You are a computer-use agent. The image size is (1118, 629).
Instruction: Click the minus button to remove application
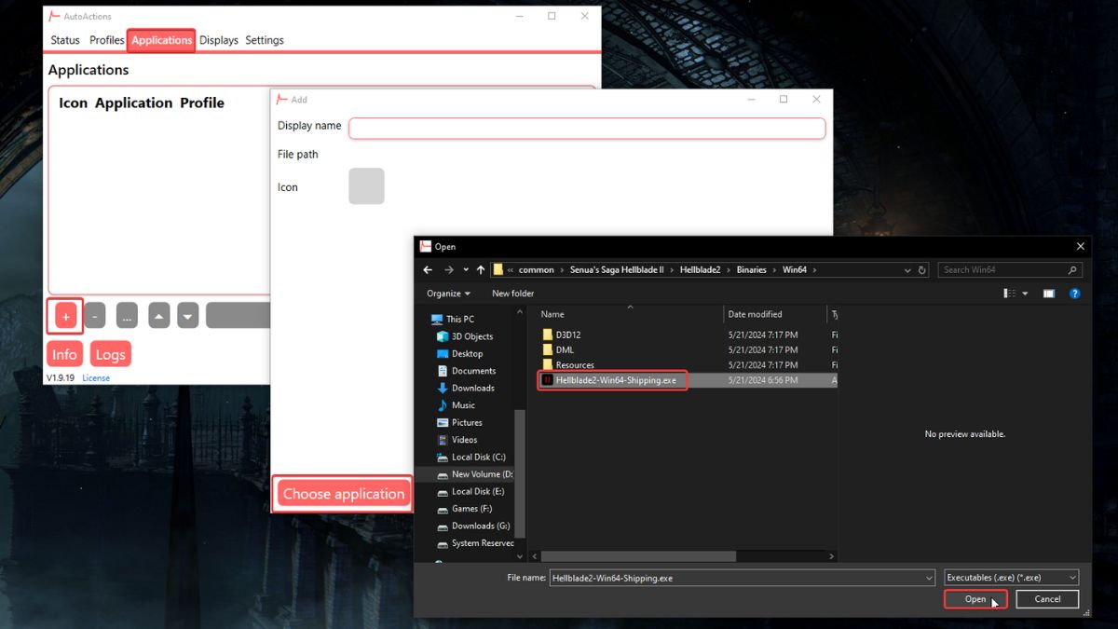[x=95, y=317]
